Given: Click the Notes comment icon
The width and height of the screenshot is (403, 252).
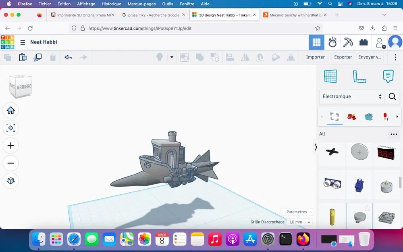Looking at the screenshot, I should 388,76.
